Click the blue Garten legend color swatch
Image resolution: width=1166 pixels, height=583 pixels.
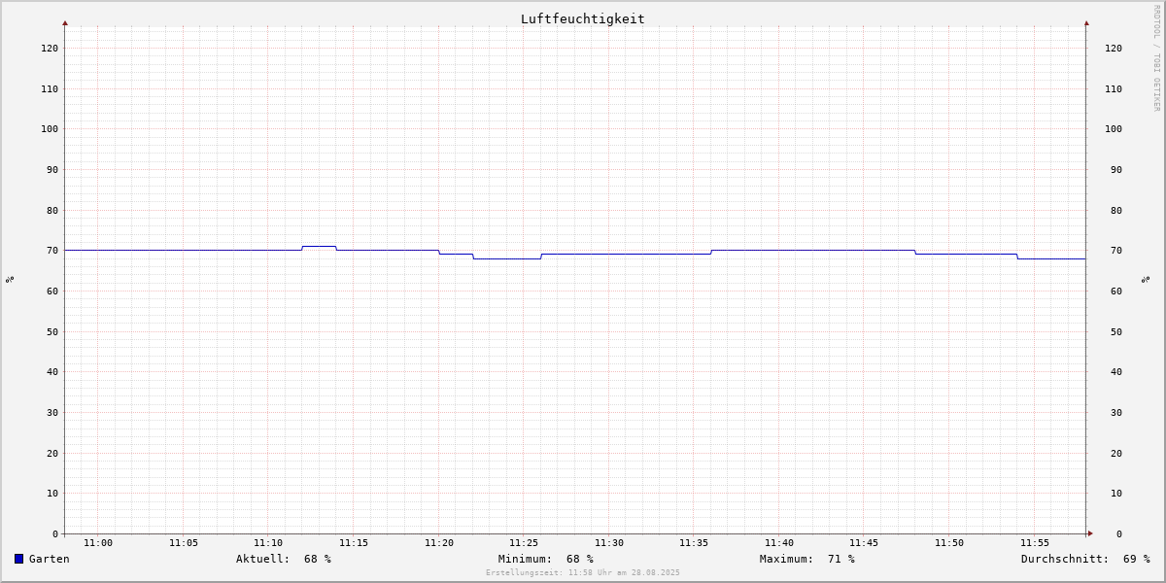point(18,559)
